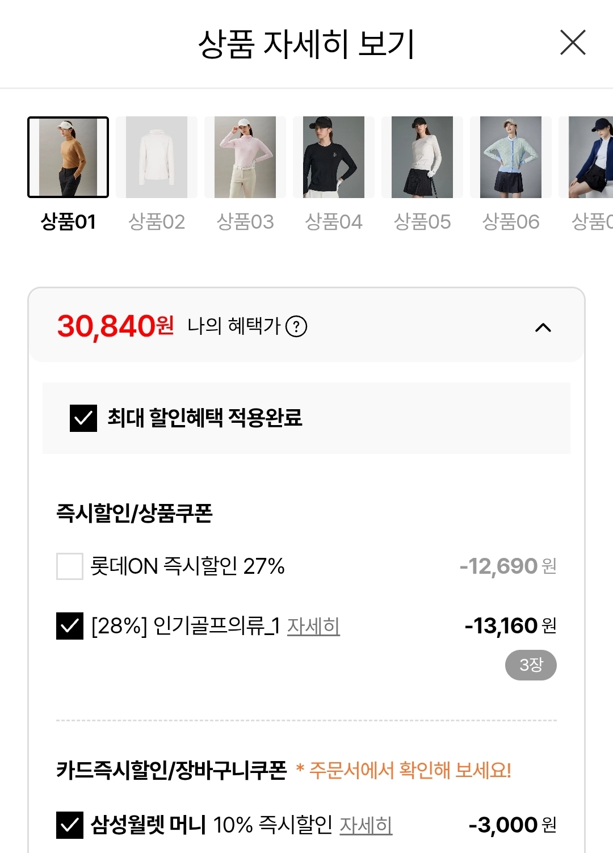Viewport: 613px width, 853px height.
Task: Select the 상품06 mint cardigan thumbnail
Action: click(511, 157)
